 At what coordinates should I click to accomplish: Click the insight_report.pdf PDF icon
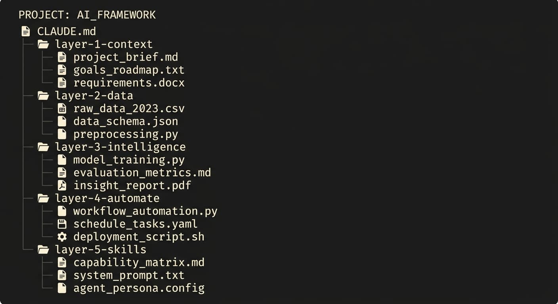[62, 185]
